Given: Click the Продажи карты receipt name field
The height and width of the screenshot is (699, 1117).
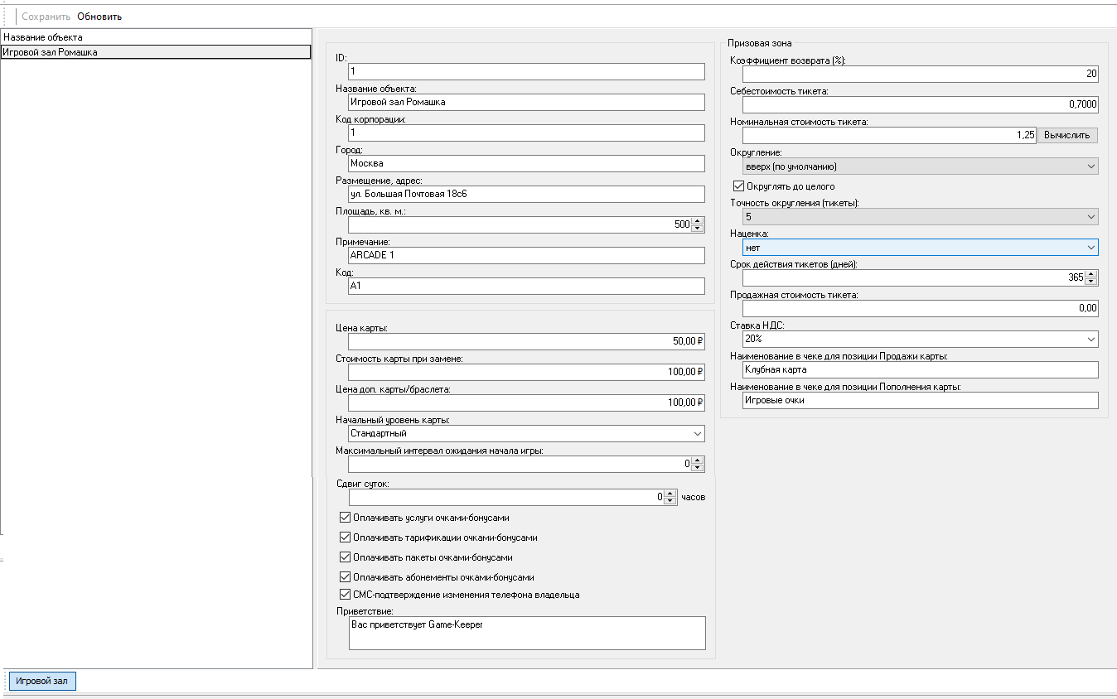Looking at the screenshot, I should pyautogui.click(x=920, y=369).
